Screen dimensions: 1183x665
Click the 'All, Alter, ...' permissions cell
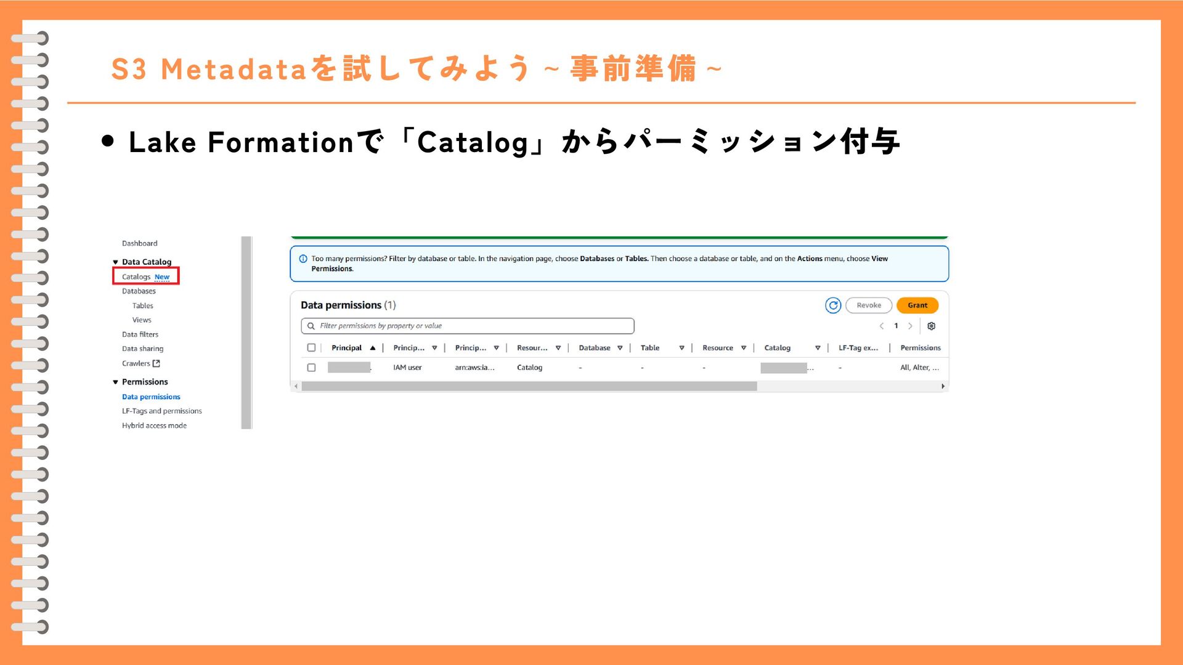click(x=919, y=368)
